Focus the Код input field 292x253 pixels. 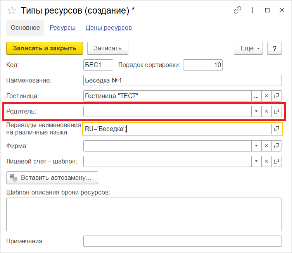click(98, 65)
